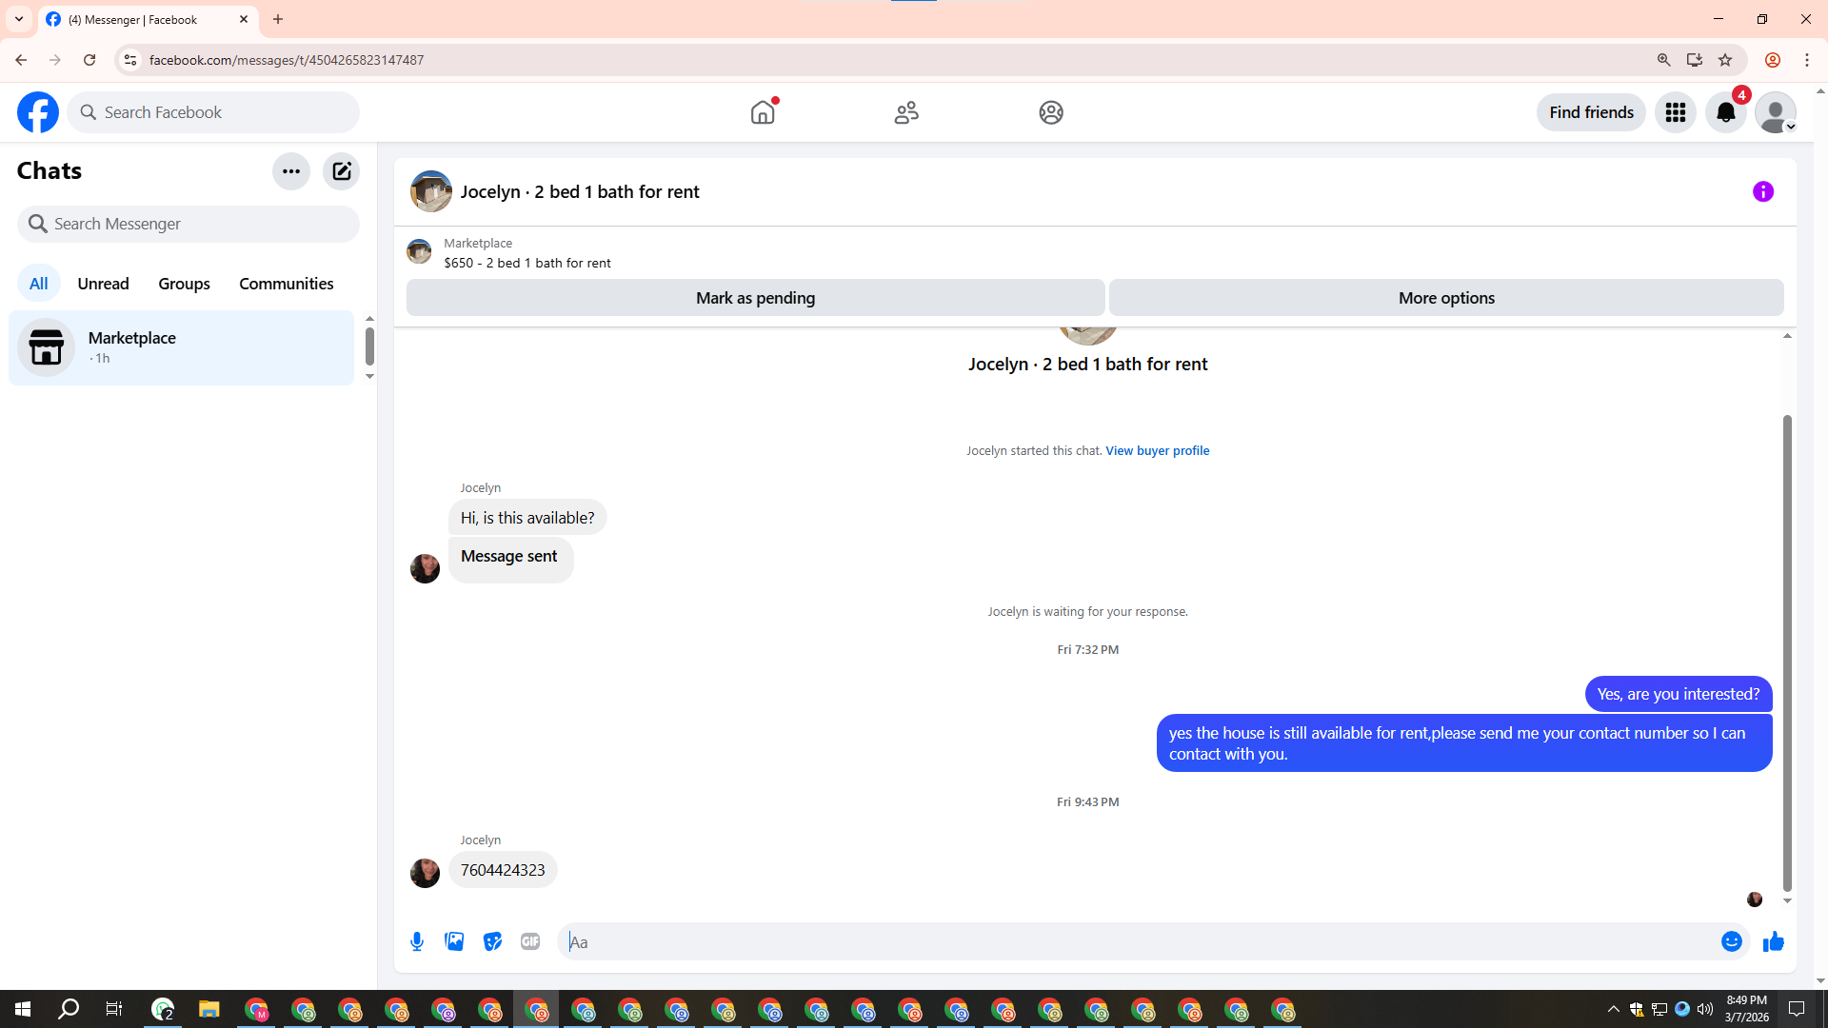Viewport: 1828px width, 1028px height.
Task: Zoom the page using address bar icon
Action: [1664, 60]
